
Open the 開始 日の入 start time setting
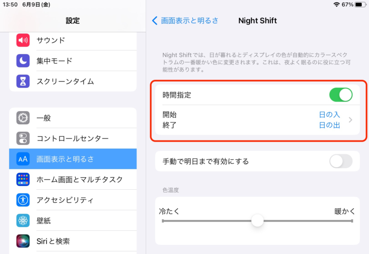[x=329, y=115]
